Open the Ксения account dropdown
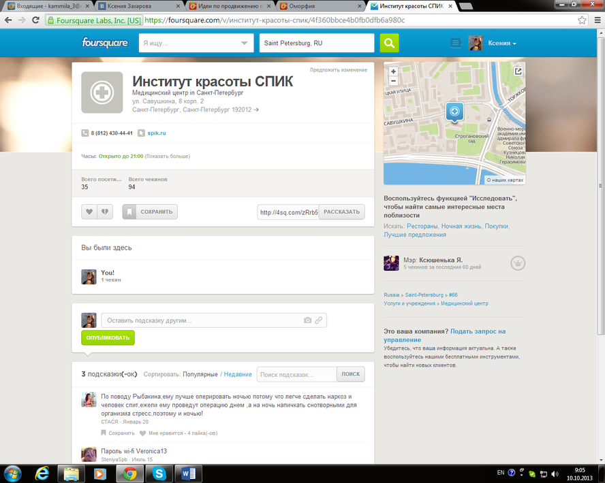The width and height of the screenshot is (605, 483). point(502,43)
